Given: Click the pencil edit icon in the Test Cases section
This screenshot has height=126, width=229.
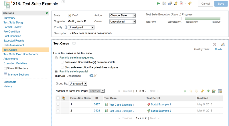Looking at the screenshot, I should [x=223, y=44].
